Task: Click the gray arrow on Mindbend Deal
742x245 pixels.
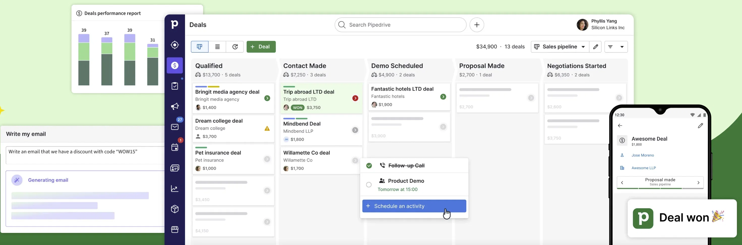Action: (355, 130)
